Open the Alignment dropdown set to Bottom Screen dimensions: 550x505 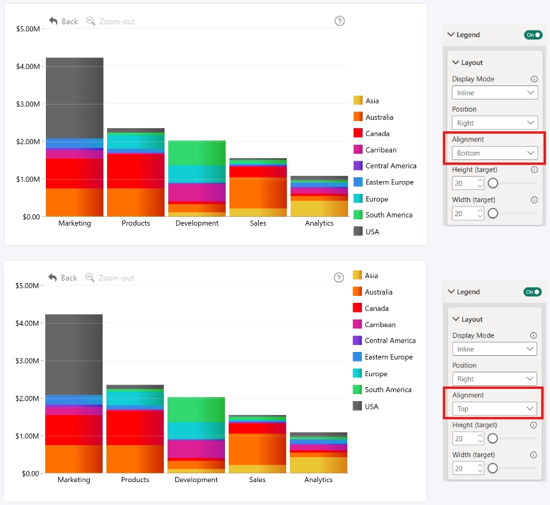[495, 153]
